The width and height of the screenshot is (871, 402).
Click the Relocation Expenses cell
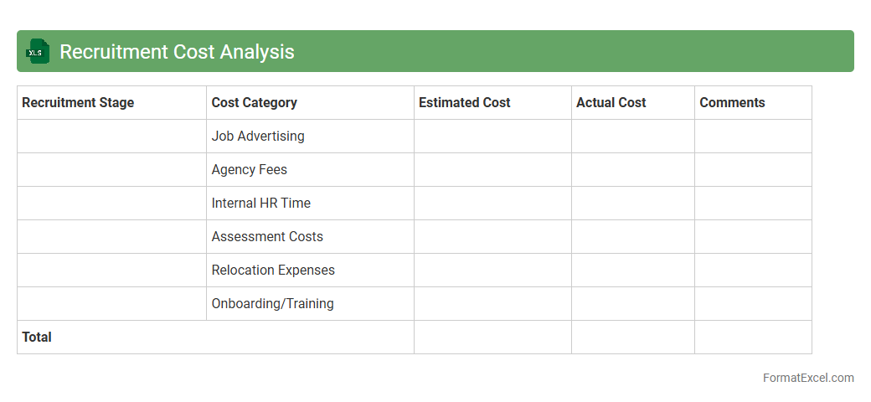click(273, 270)
